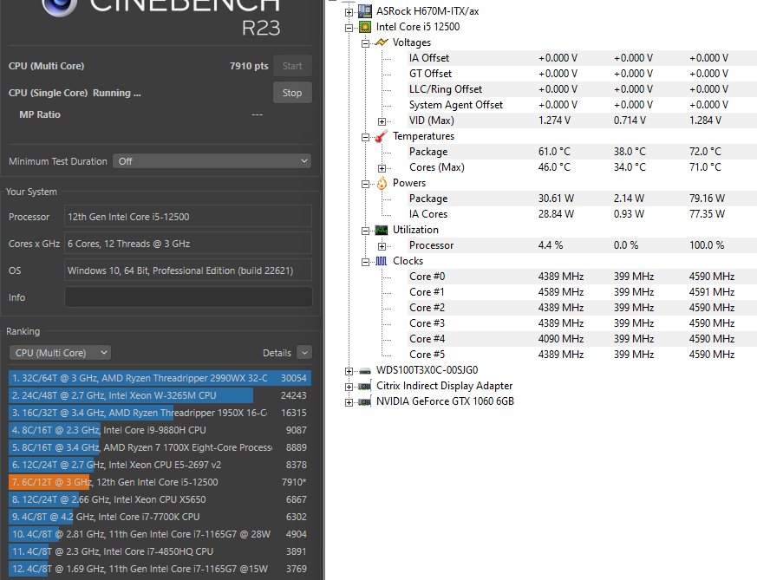Click the Utilization graph icon
Screen dimensions: 757x580
pyautogui.click(x=382, y=230)
